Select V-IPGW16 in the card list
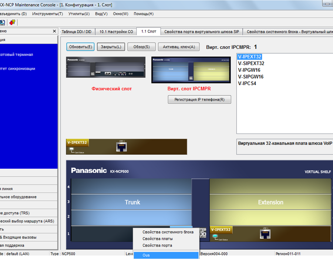This screenshot has width=333, height=259. [249, 70]
